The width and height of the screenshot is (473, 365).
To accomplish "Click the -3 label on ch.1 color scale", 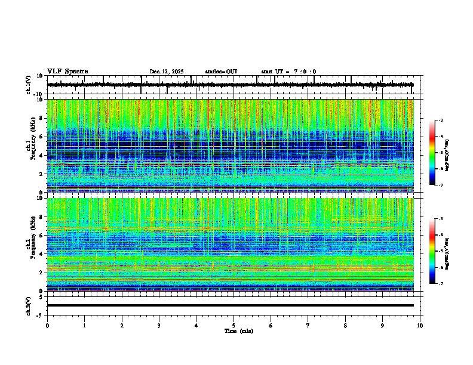I will point(441,120).
